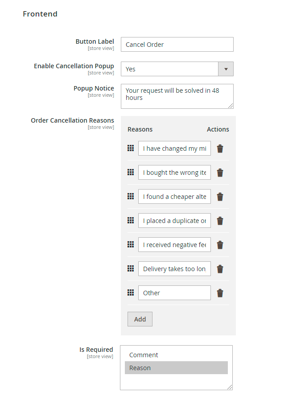Remove the 'I found a cheaper alternative' reason
Screen dimensions: 305x396
coord(220,197)
